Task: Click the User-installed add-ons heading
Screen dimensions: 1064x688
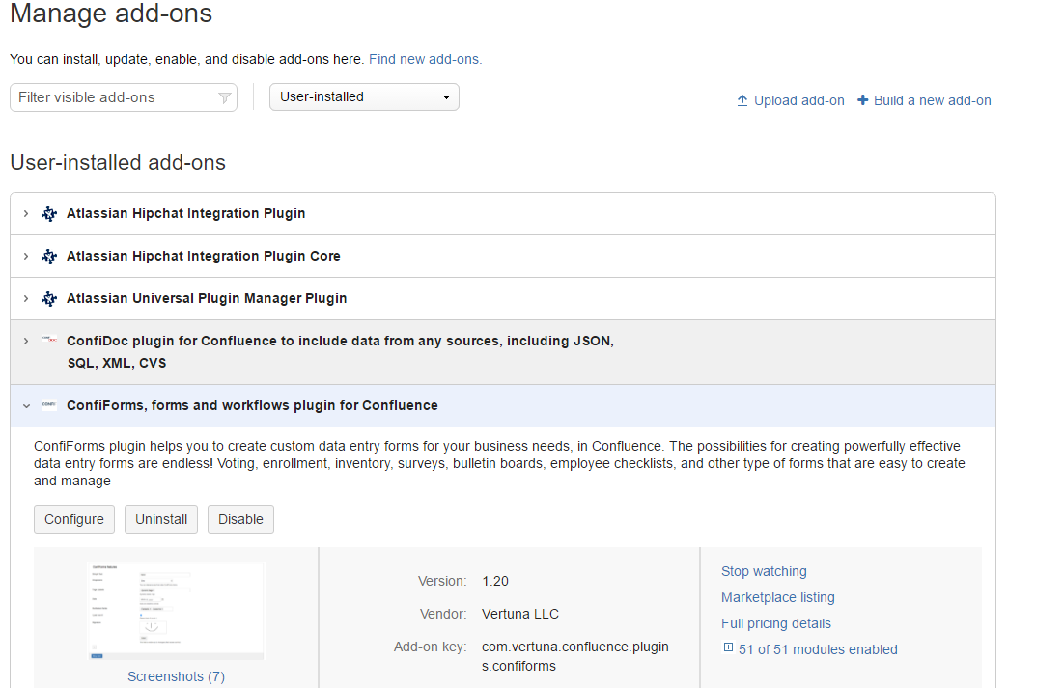Action: coord(118,163)
